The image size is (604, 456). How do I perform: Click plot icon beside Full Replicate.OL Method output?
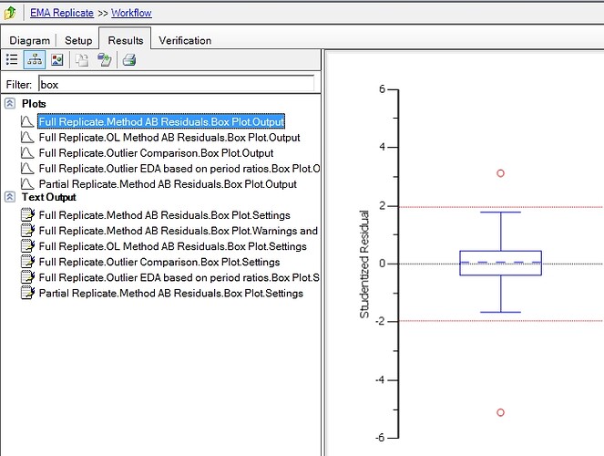pos(27,137)
